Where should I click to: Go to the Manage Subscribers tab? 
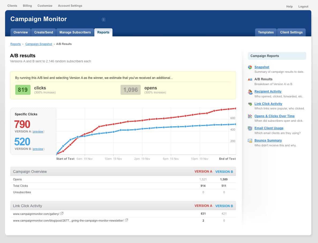pyautogui.click(x=75, y=32)
